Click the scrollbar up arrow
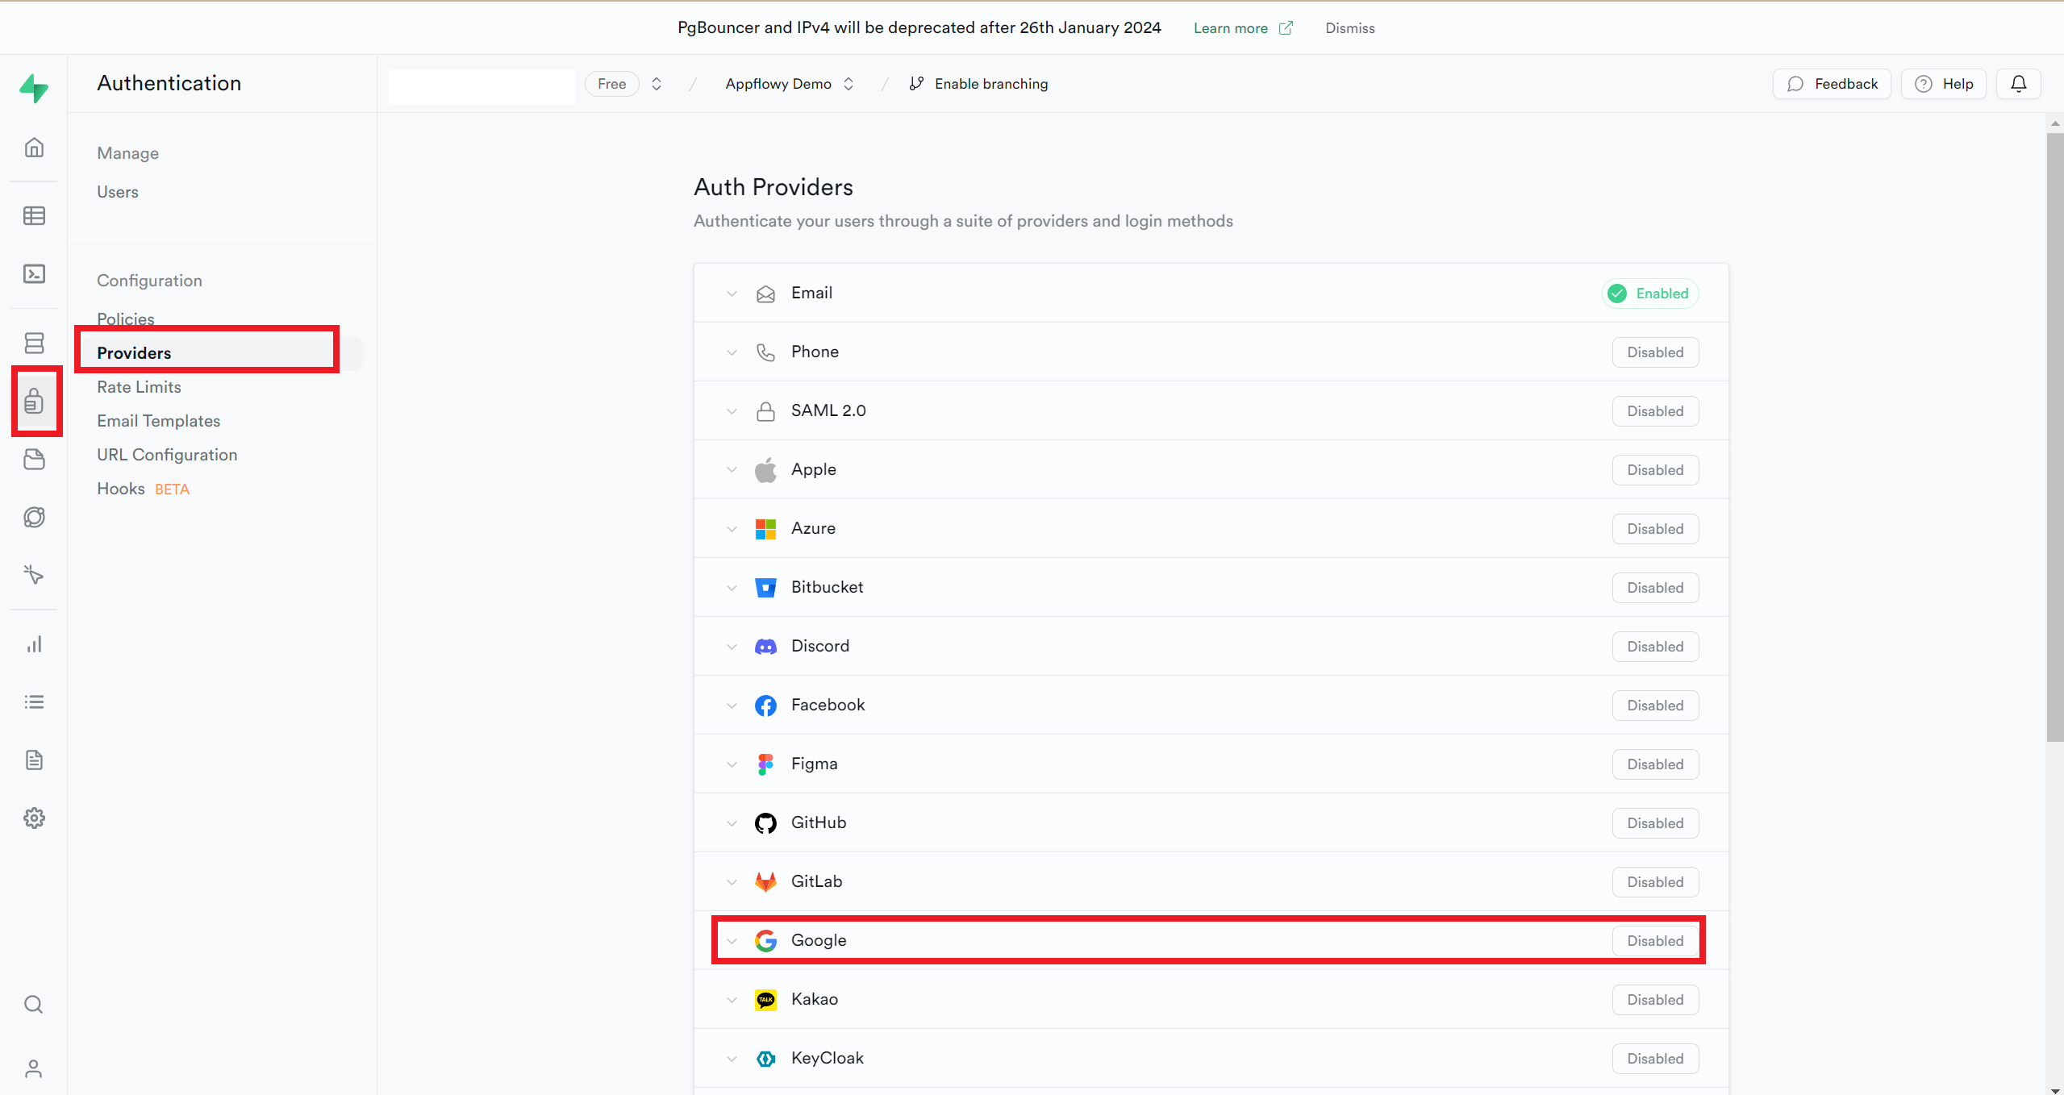Screen dimensions: 2064x1095 (x=2054, y=123)
